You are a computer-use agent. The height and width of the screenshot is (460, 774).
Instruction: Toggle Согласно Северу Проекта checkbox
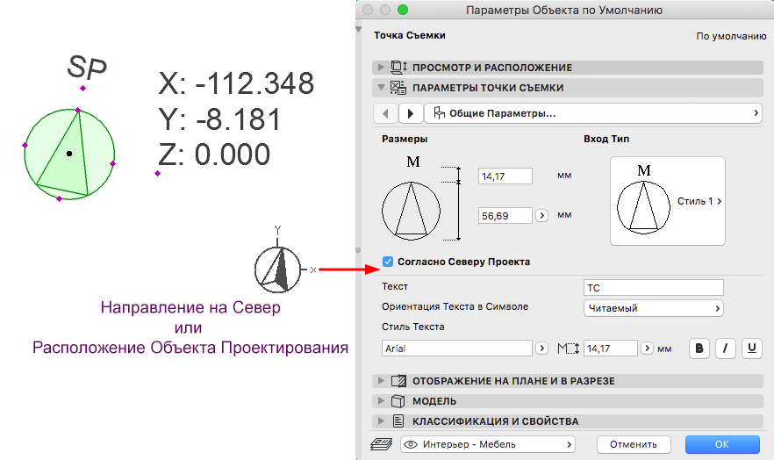point(388,262)
